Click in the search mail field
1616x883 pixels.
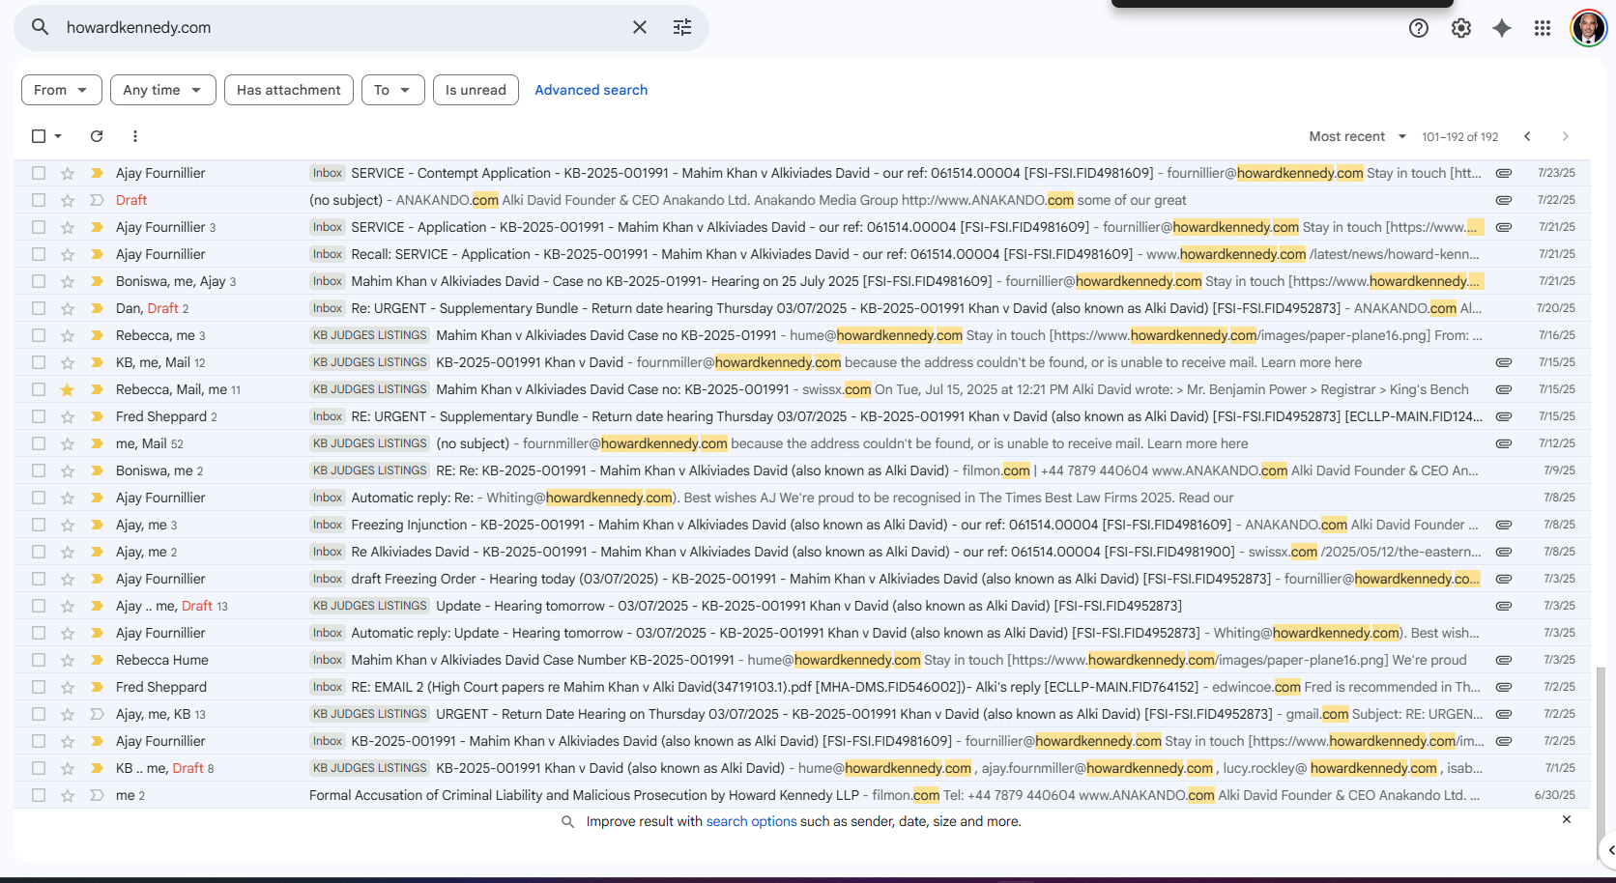coord(338,27)
